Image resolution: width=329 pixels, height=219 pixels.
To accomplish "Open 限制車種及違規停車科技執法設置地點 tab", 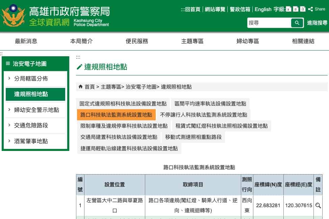I will coord(124,126).
